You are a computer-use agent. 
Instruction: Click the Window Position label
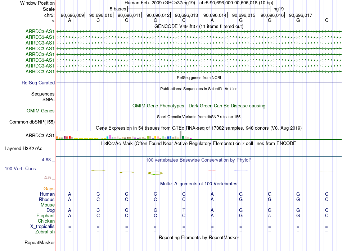pyautogui.click(x=37, y=3)
